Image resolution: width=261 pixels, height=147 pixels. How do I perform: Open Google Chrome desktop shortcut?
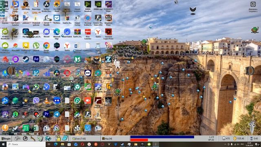pyautogui.click(x=46, y=45)
